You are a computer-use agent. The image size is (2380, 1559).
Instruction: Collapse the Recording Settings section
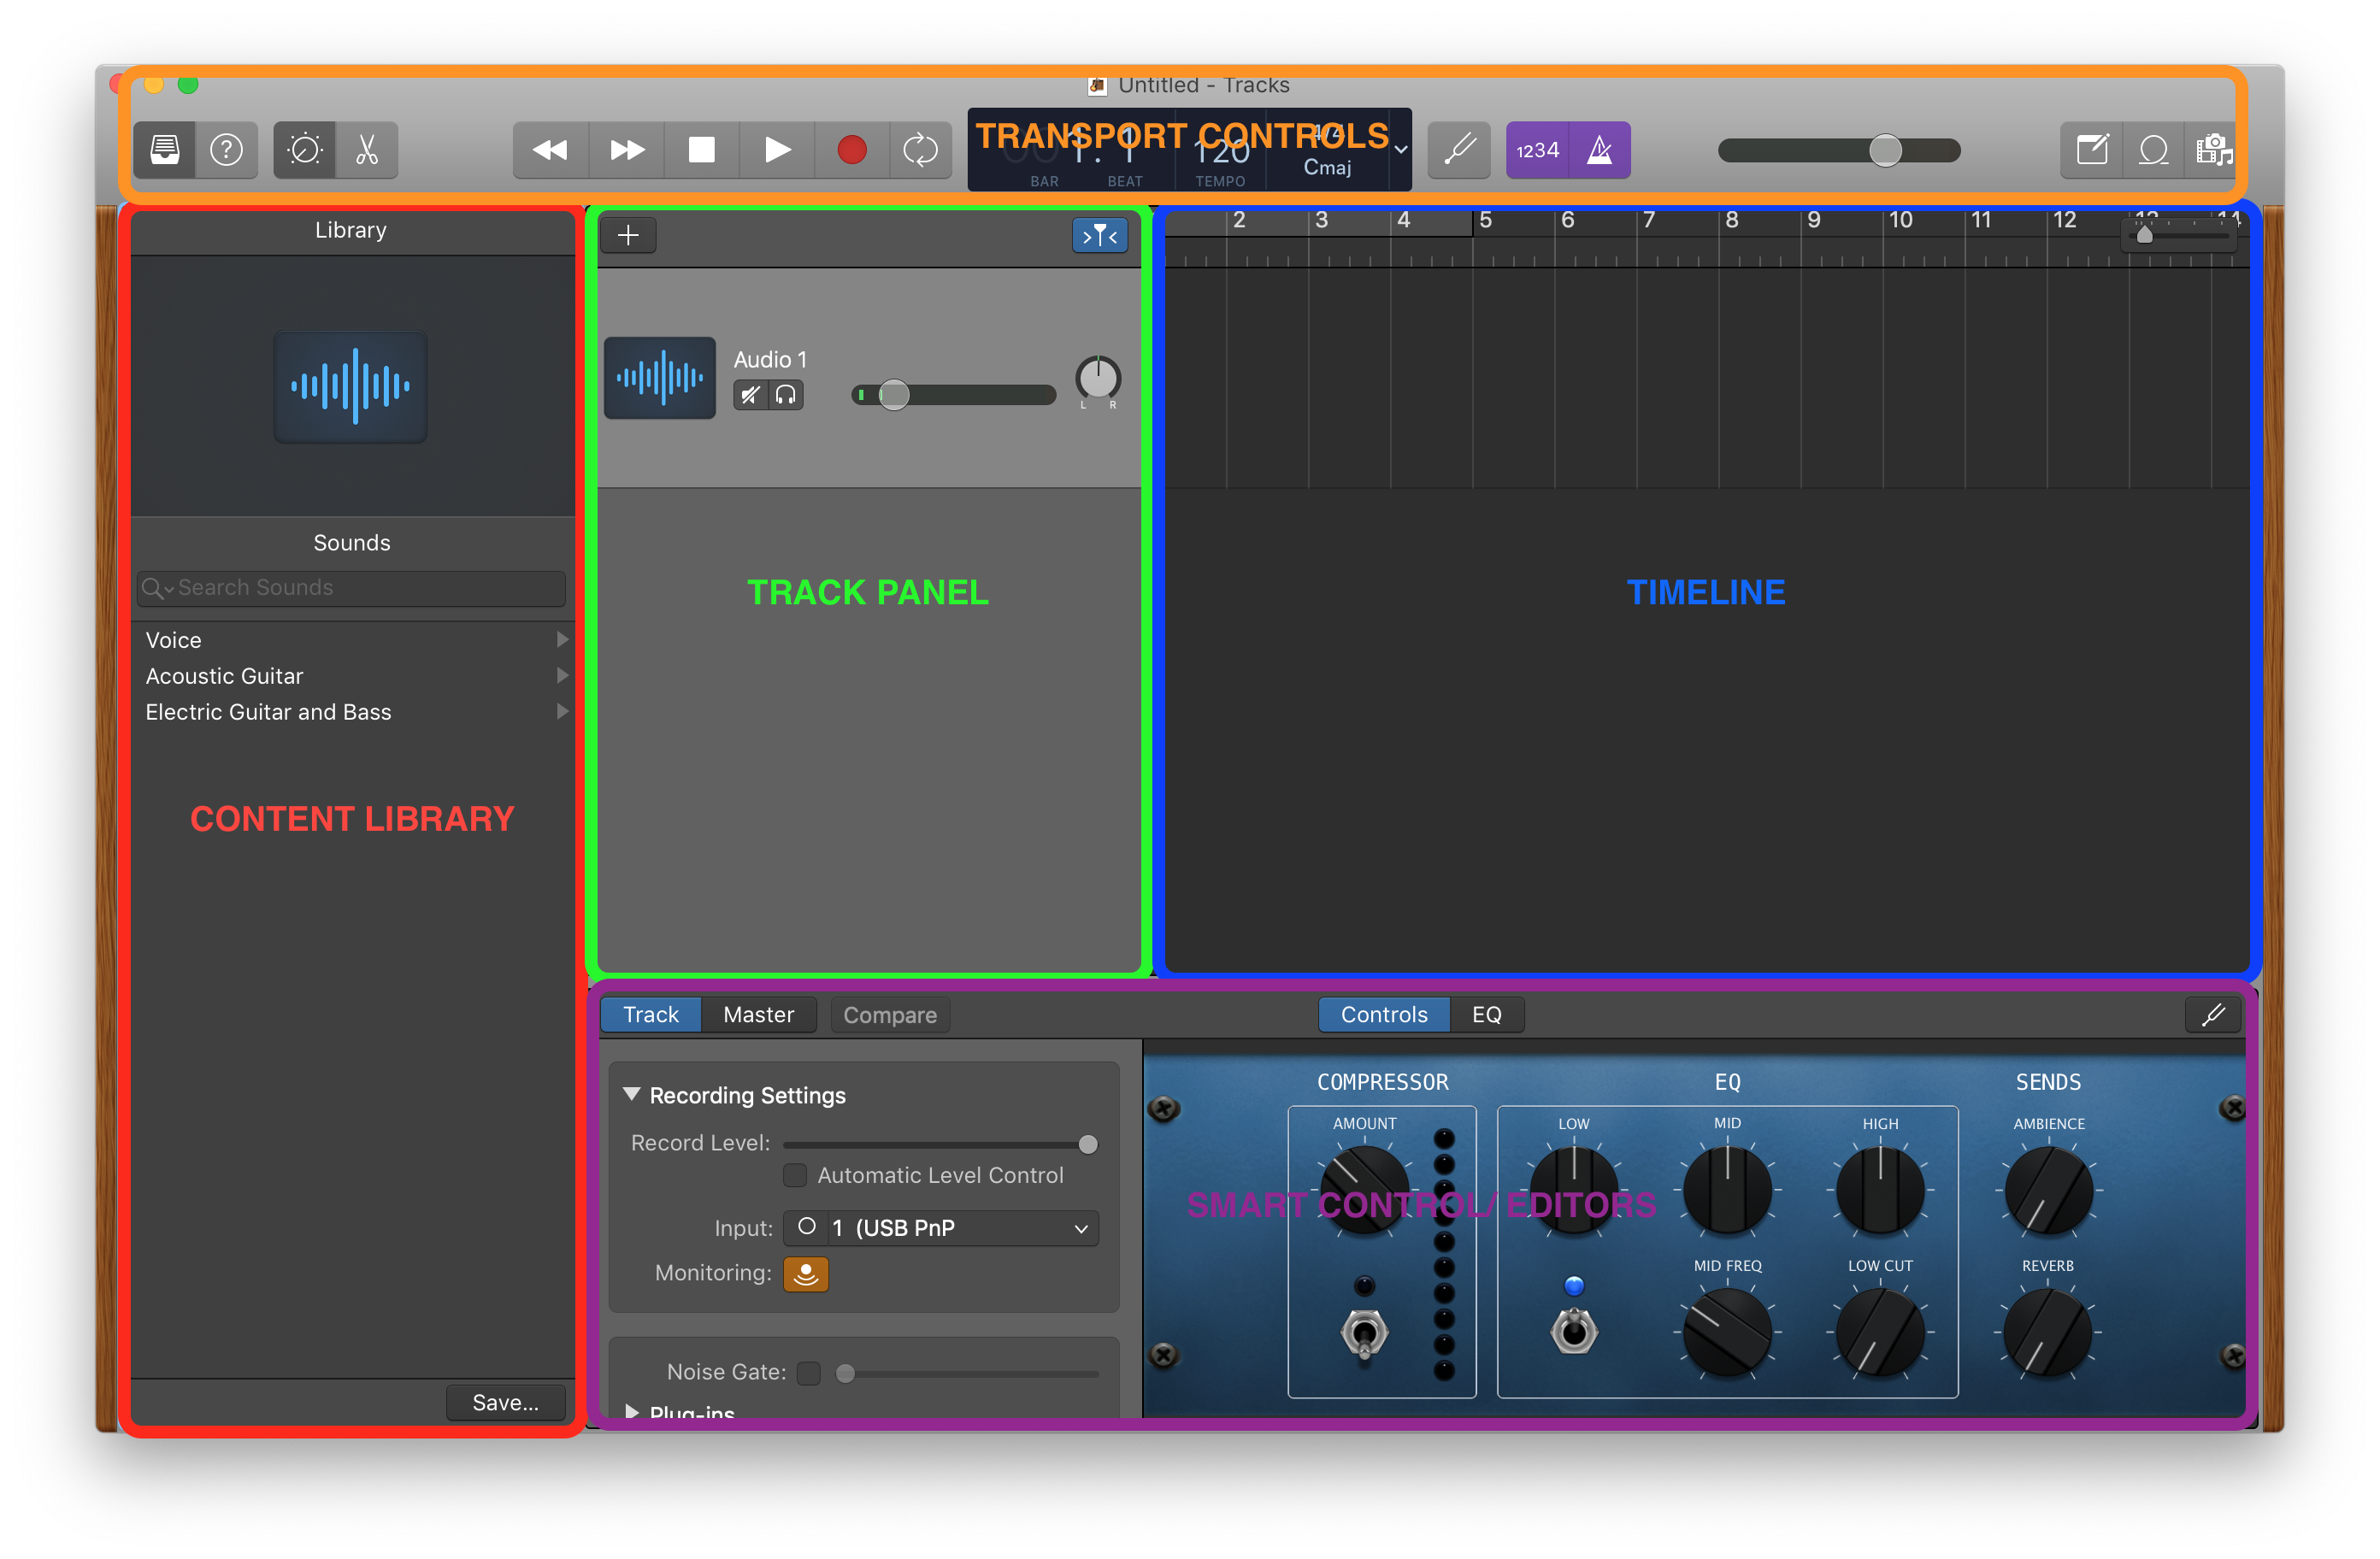point(632,1095)
